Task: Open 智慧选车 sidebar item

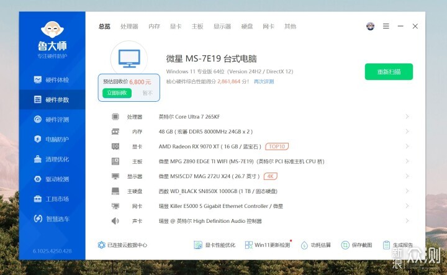Action: click(x=52, y=219)
